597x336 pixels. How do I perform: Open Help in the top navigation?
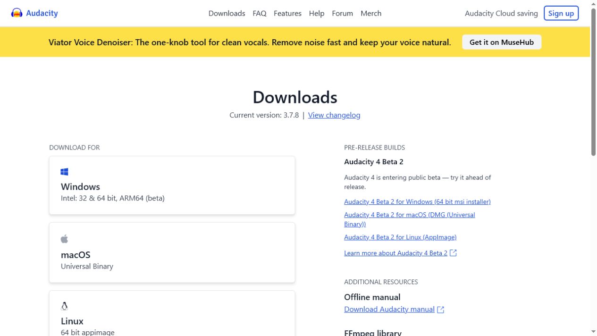[x=317, y=13]
